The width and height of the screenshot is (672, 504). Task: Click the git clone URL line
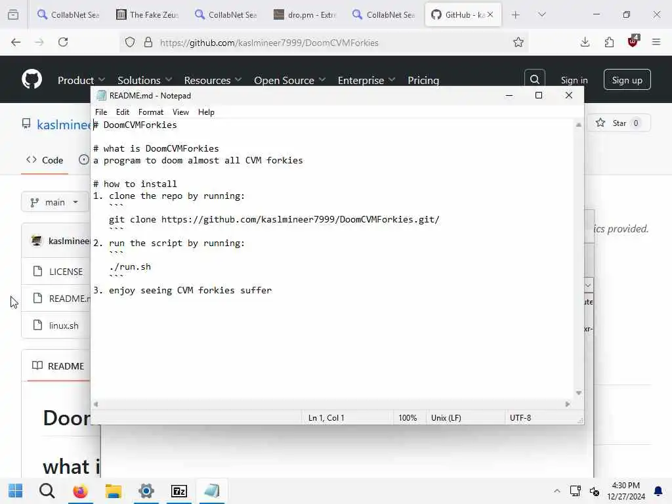(274, 219)
